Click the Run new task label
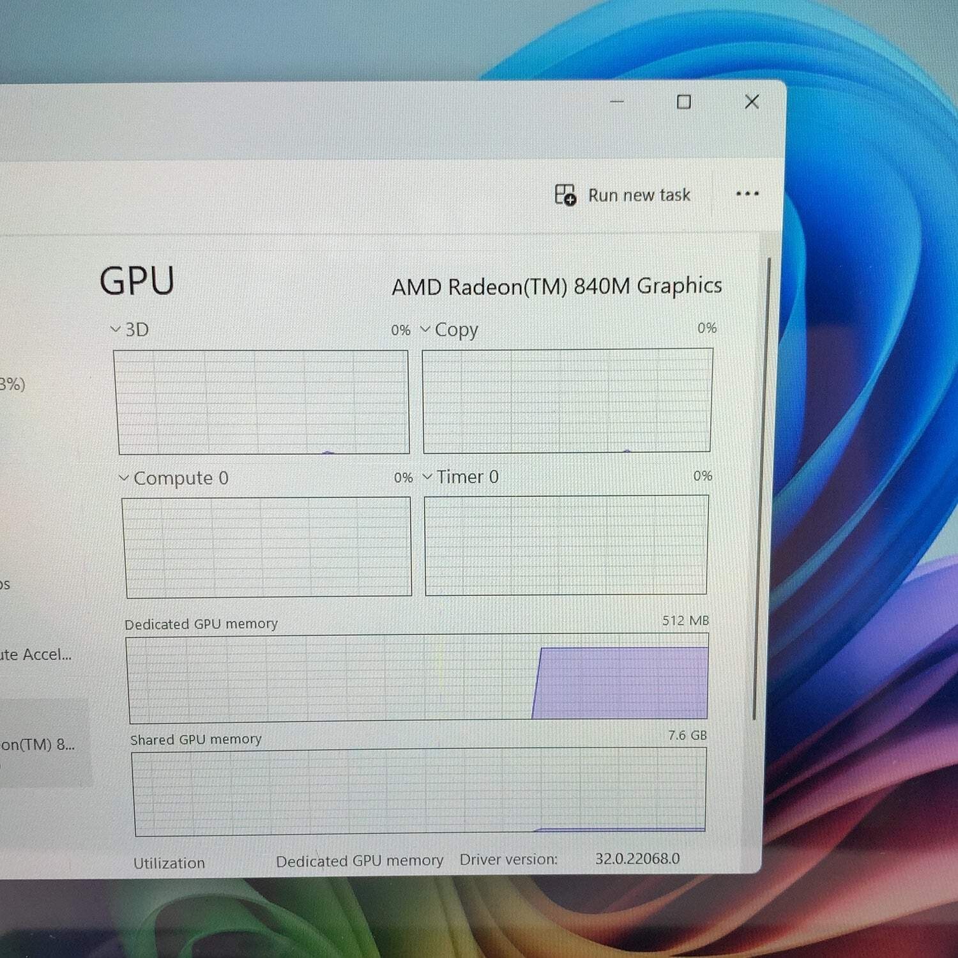Image resolution: width=958 pixels, height=958 pixels. [639, 195]
